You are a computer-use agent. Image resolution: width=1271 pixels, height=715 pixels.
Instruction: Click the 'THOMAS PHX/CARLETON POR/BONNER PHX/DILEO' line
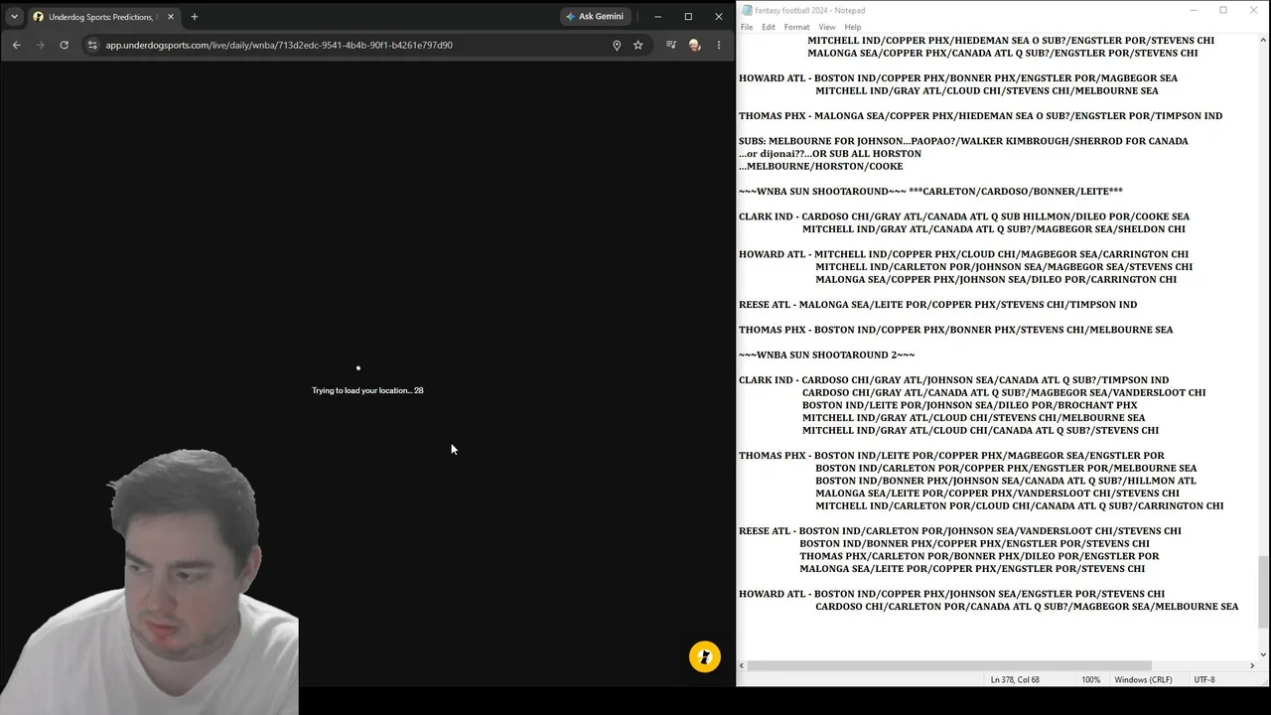tap(979, 556)
